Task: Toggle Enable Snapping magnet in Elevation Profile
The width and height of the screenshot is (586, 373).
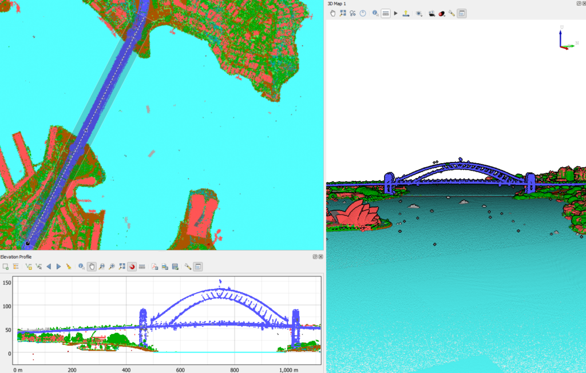Action: [132, 267]
